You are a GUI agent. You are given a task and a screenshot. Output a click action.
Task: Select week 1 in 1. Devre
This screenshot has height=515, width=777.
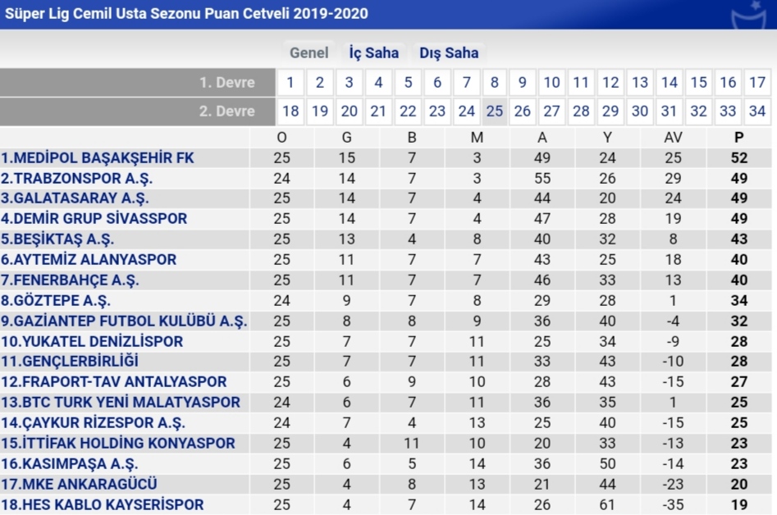[290, 83]
